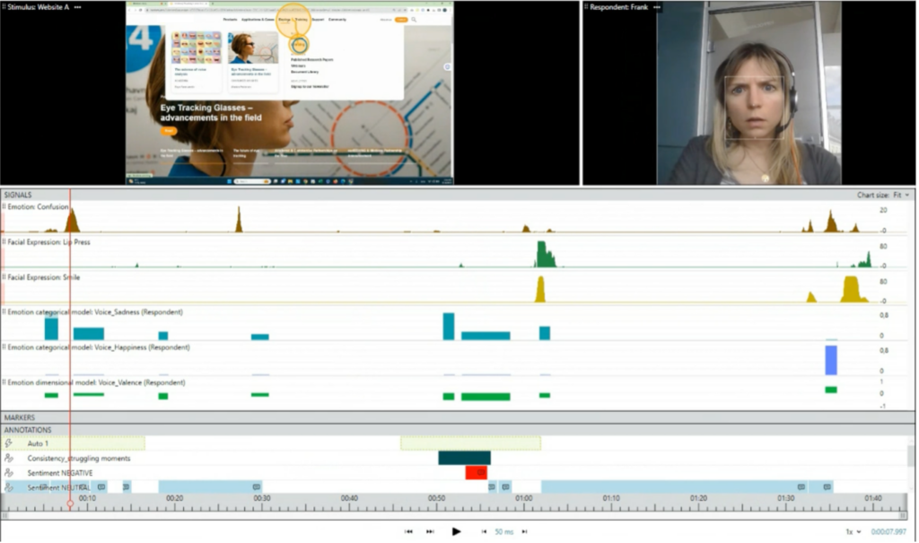Open the Stimulus: Website A options menu

[x=75, y=7]
